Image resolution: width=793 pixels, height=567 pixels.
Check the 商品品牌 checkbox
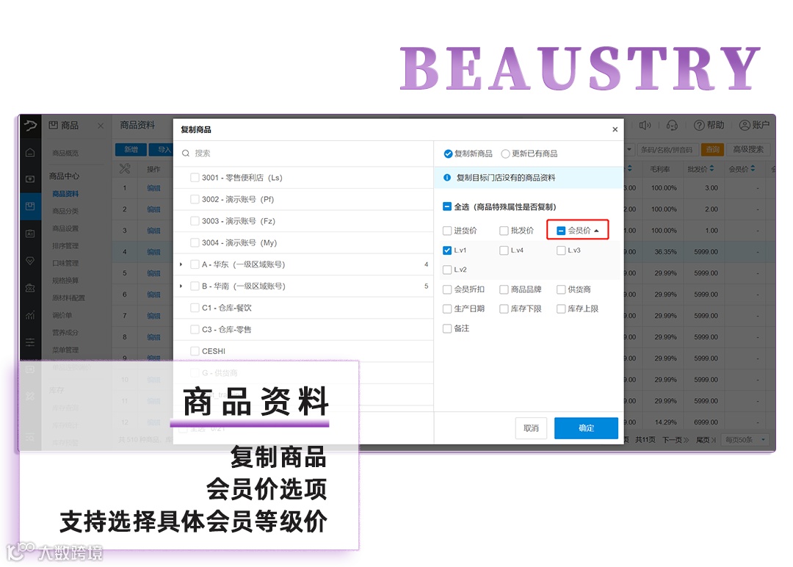504,289
